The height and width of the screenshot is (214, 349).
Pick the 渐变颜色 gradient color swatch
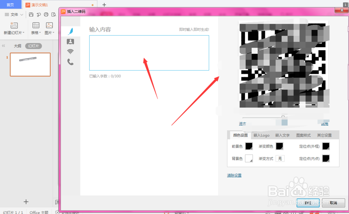coord(279,146)
